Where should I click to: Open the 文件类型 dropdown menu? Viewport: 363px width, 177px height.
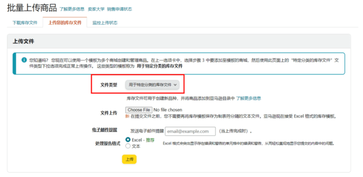152,85
